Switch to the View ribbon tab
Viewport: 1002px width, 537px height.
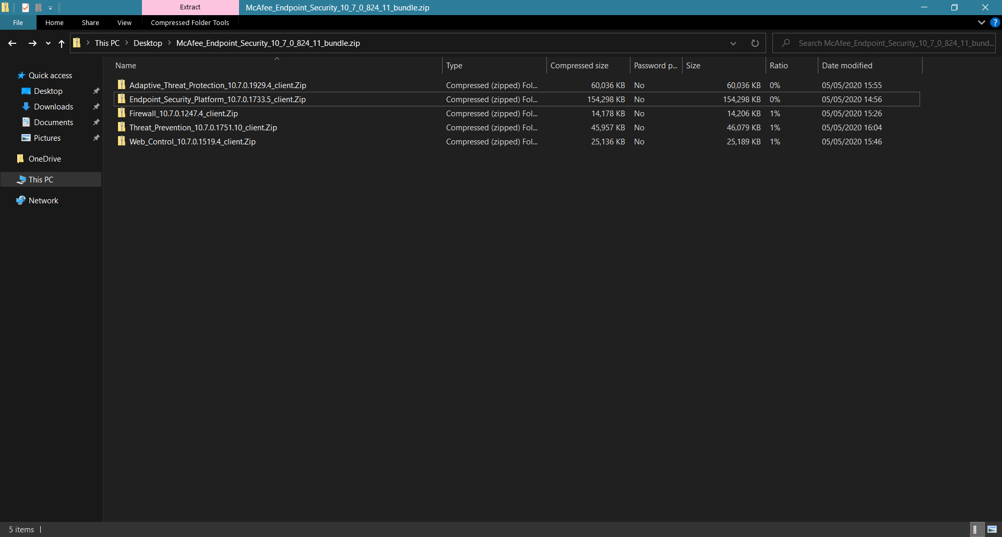124,22
